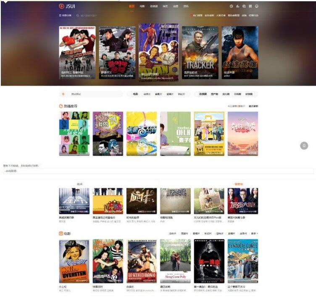Open the boxing girls poster in banner
The width and height of the screenshot is (316, 299).
pyautogui.click(x=77, y=53)
